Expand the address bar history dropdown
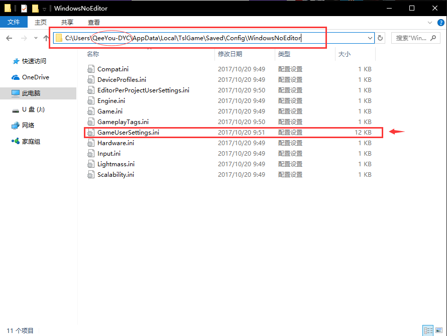 pyautogui.click(x=370, y=38)
